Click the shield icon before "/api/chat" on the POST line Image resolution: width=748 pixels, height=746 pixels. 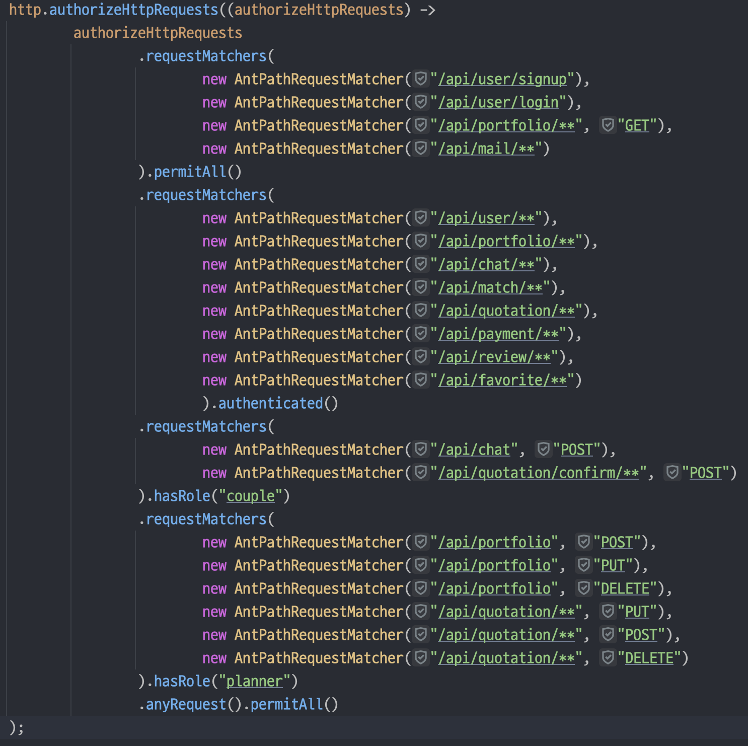point(421,450)
